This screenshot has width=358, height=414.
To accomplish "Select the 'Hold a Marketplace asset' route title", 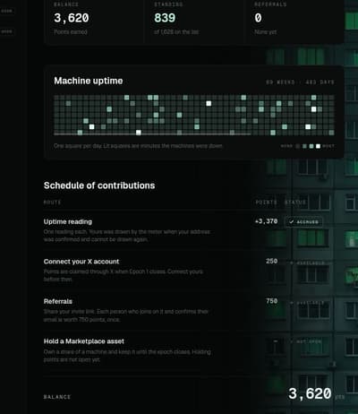I will pos(84,341).
